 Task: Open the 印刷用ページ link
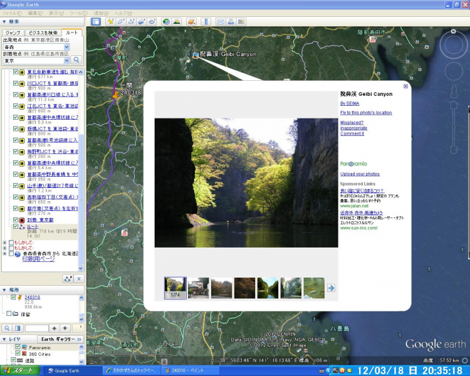point(39,259)
